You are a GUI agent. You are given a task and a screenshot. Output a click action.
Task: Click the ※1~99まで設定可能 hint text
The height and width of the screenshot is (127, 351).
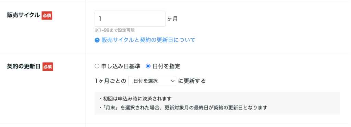[114, 30]
